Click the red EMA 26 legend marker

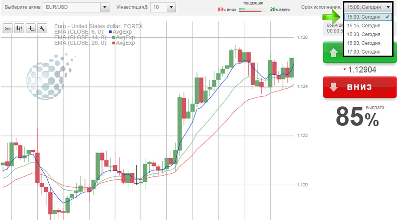pos(114,43)
